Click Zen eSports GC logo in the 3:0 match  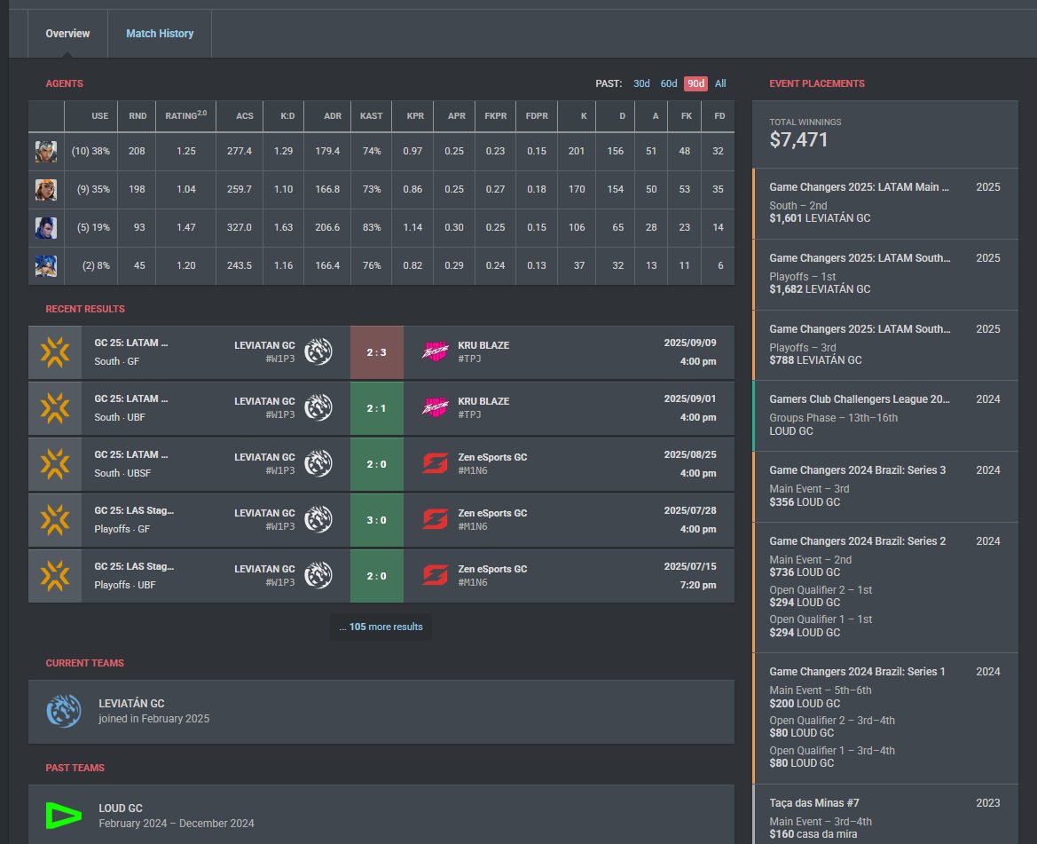436,520
